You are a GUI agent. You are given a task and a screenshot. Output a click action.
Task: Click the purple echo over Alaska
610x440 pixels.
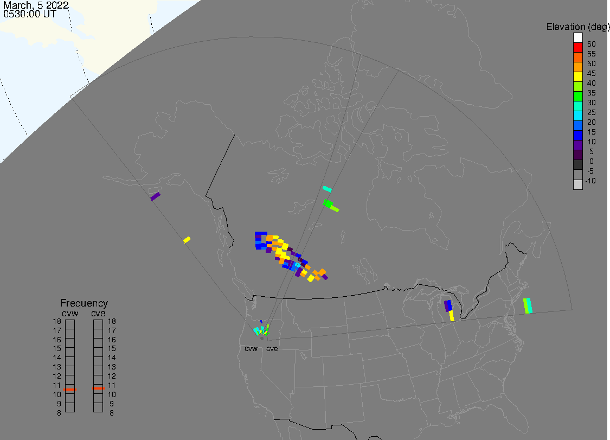tap(155, 196)
